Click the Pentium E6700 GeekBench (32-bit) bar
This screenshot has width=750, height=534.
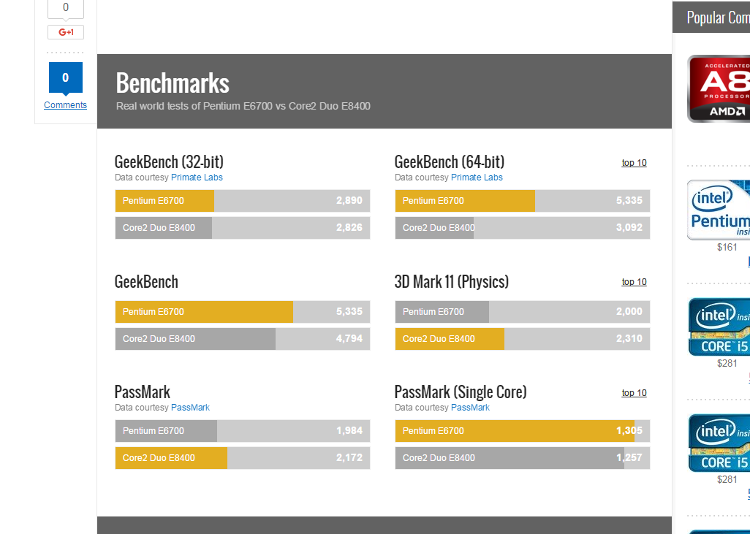coord(243,201)
